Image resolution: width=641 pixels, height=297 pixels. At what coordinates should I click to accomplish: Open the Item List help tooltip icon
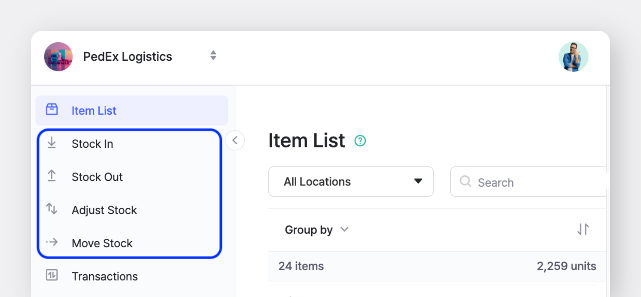[x=360, y=141]
